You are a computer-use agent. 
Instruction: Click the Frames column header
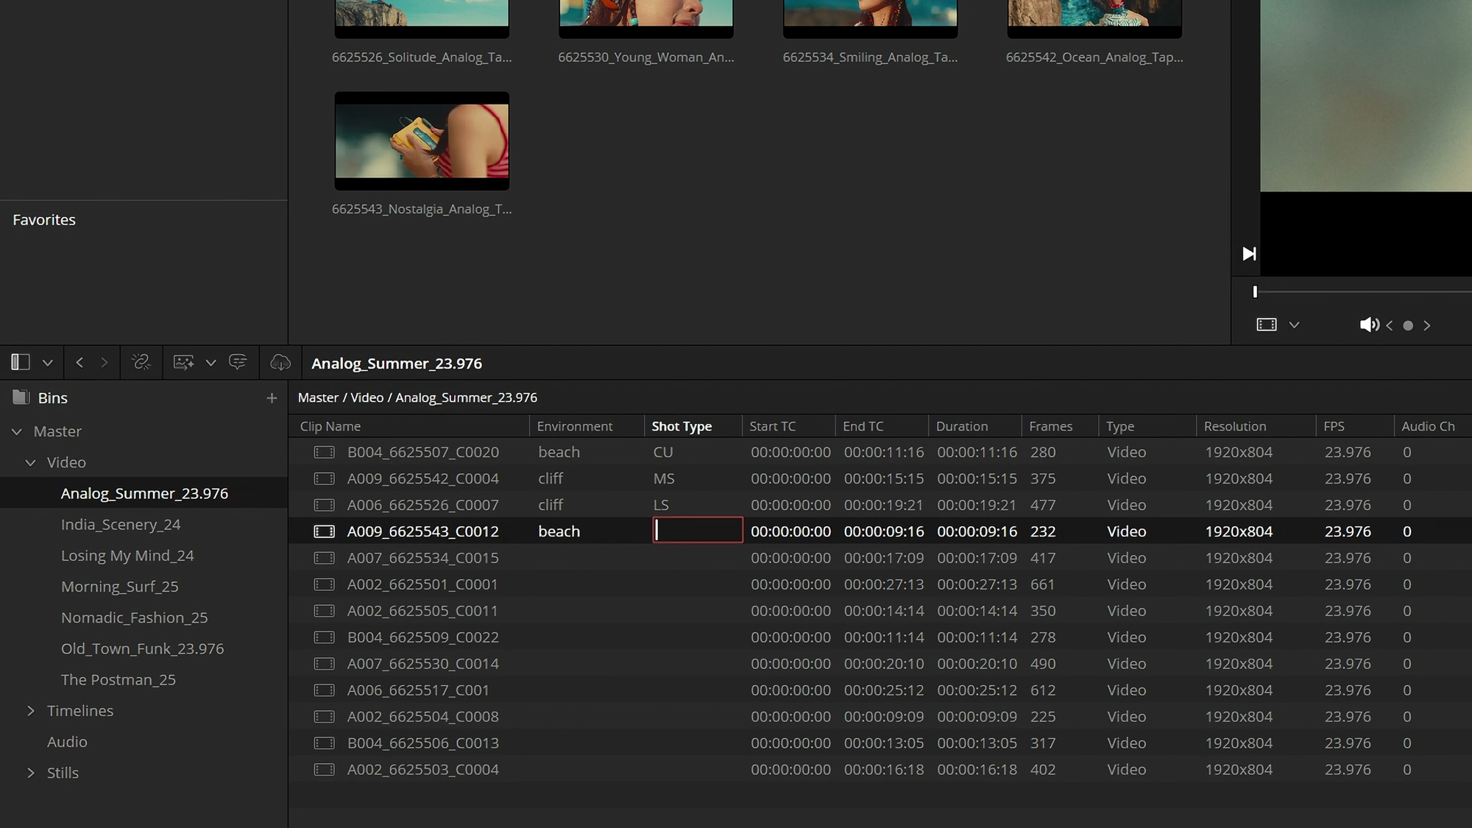point(1051,426)
